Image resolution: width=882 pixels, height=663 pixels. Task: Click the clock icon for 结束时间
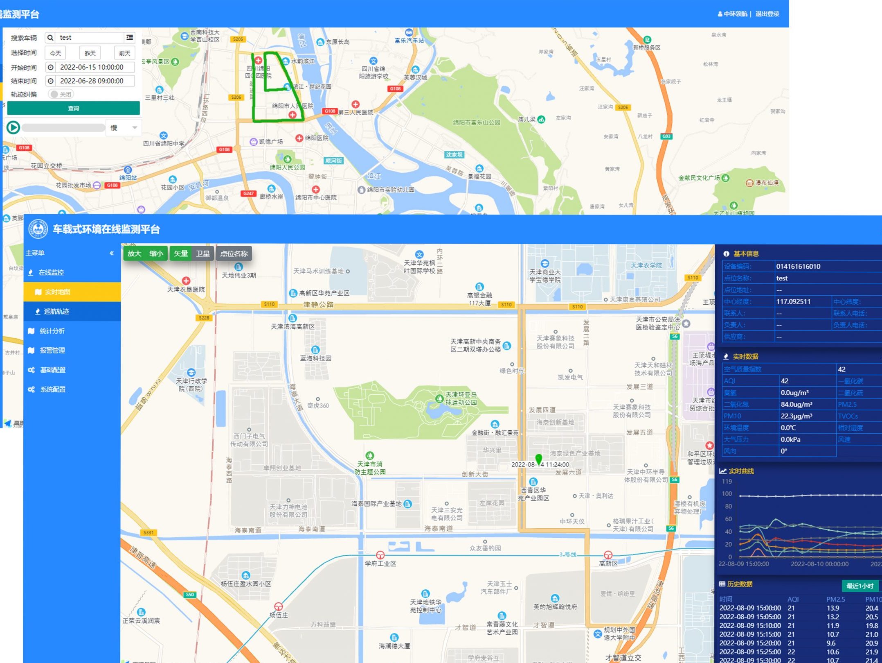[x=51, y=81]
